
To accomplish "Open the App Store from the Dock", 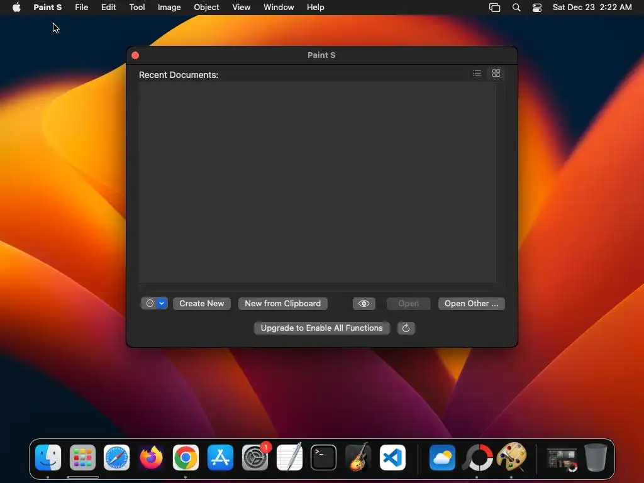I will tap(220, 458).
